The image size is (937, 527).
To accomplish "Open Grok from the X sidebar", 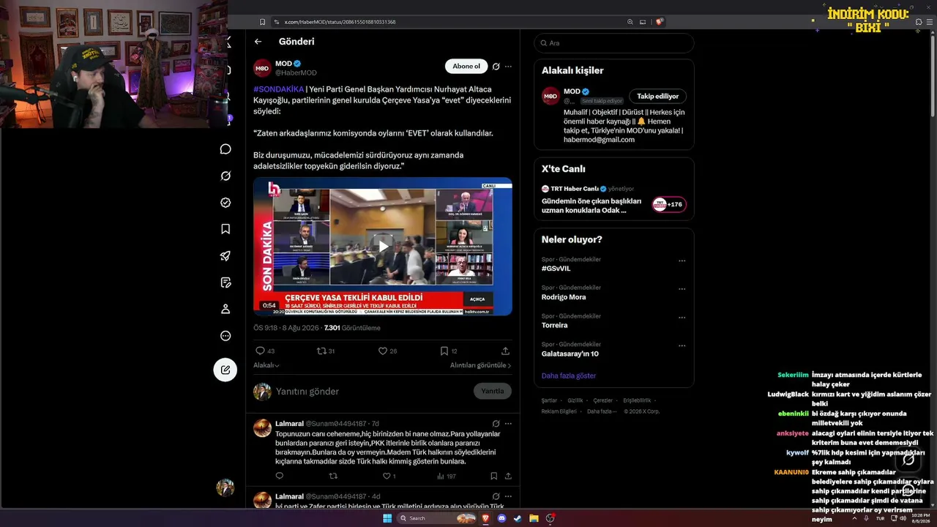I will (225, 176).
